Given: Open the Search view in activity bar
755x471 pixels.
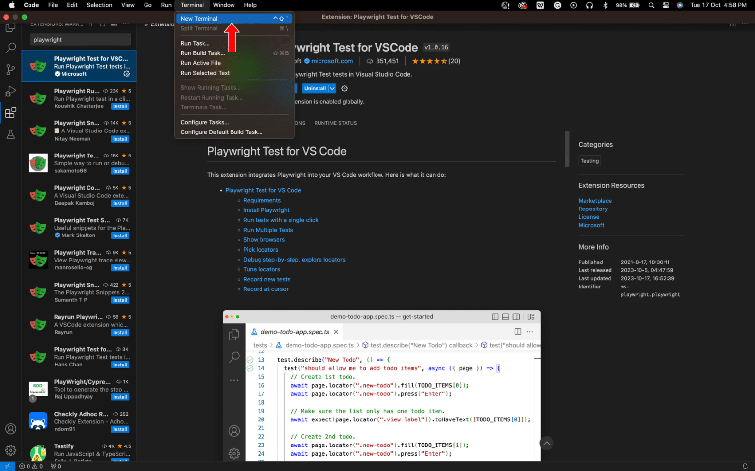Looking at the screenshot, I should pos(10,48).
